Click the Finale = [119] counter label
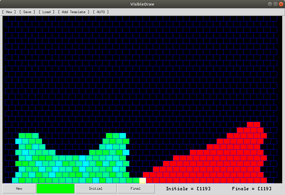 tap(251, 189)
